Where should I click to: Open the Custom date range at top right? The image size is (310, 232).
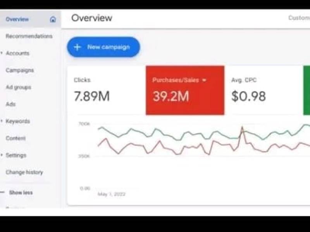click(299, 18)
